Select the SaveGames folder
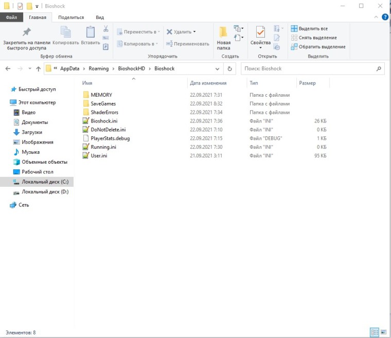Viewport: 391px width, 338px height. (x=103, y=103)
